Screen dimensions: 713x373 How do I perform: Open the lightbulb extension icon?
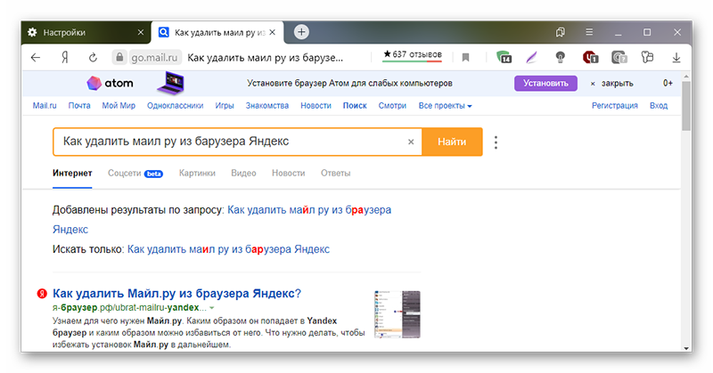pos(561,57)
